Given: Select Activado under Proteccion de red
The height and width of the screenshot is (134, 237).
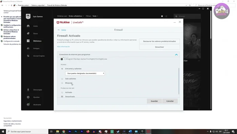Looking at the screenshot, I should tap(62, 92).
